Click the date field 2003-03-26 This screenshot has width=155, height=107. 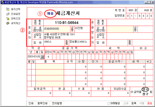[x=34, y=56]
